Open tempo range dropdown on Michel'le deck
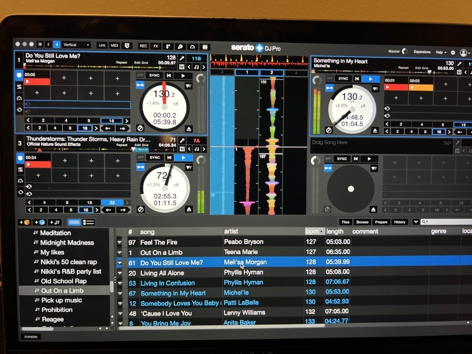The height and width of the screenshot is (354, 472). (x=375, y=89)
